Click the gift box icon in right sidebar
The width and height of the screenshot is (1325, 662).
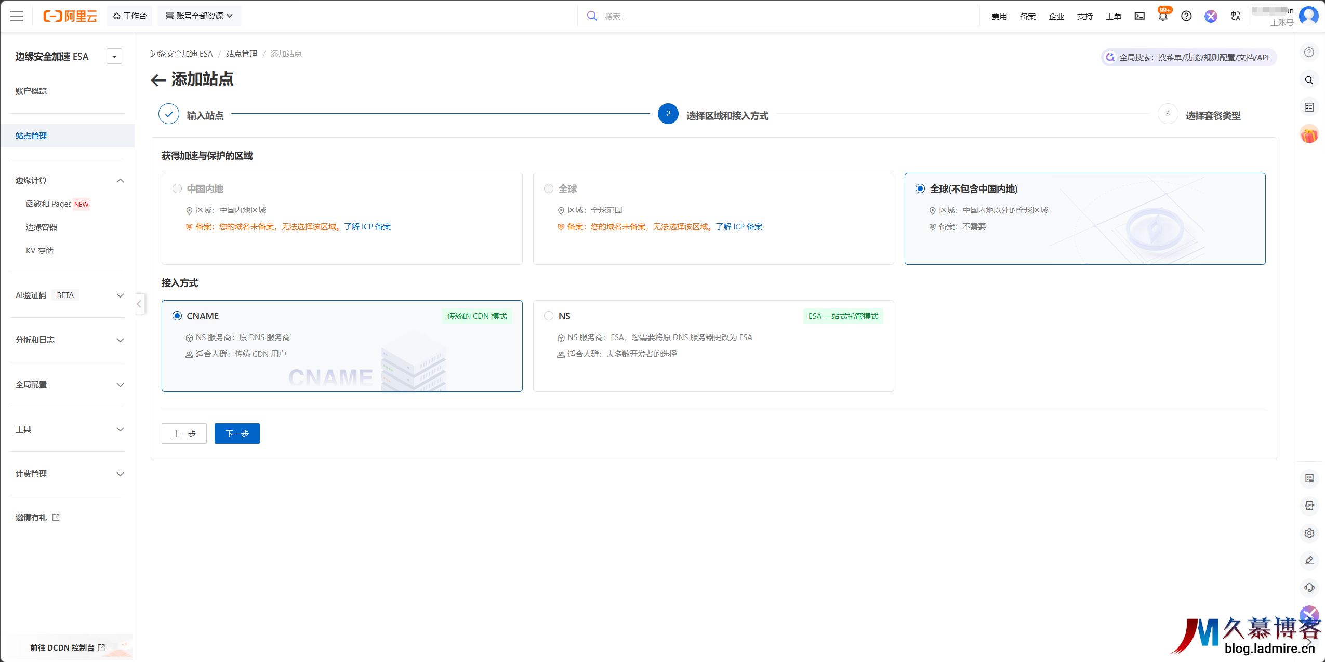pyautogui.click(x=1309, y=135)
